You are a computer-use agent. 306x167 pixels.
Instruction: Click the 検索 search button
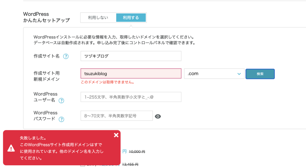pyautogui.click(x=260, y=74)
